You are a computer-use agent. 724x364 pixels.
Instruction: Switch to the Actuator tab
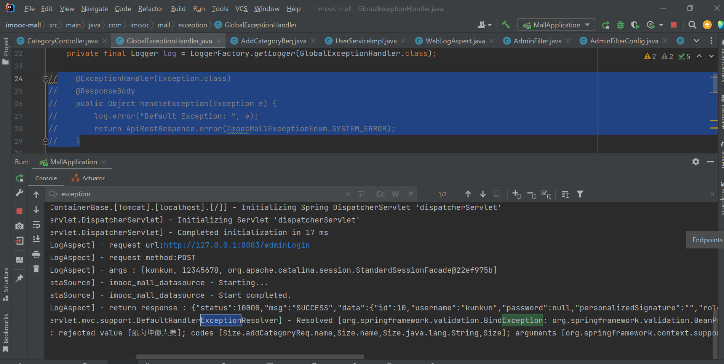(x=88, y=178)
